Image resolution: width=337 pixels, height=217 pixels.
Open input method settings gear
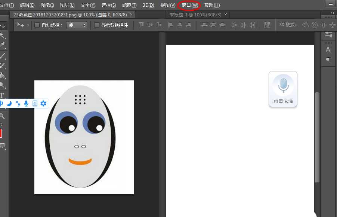click(43, 103)
